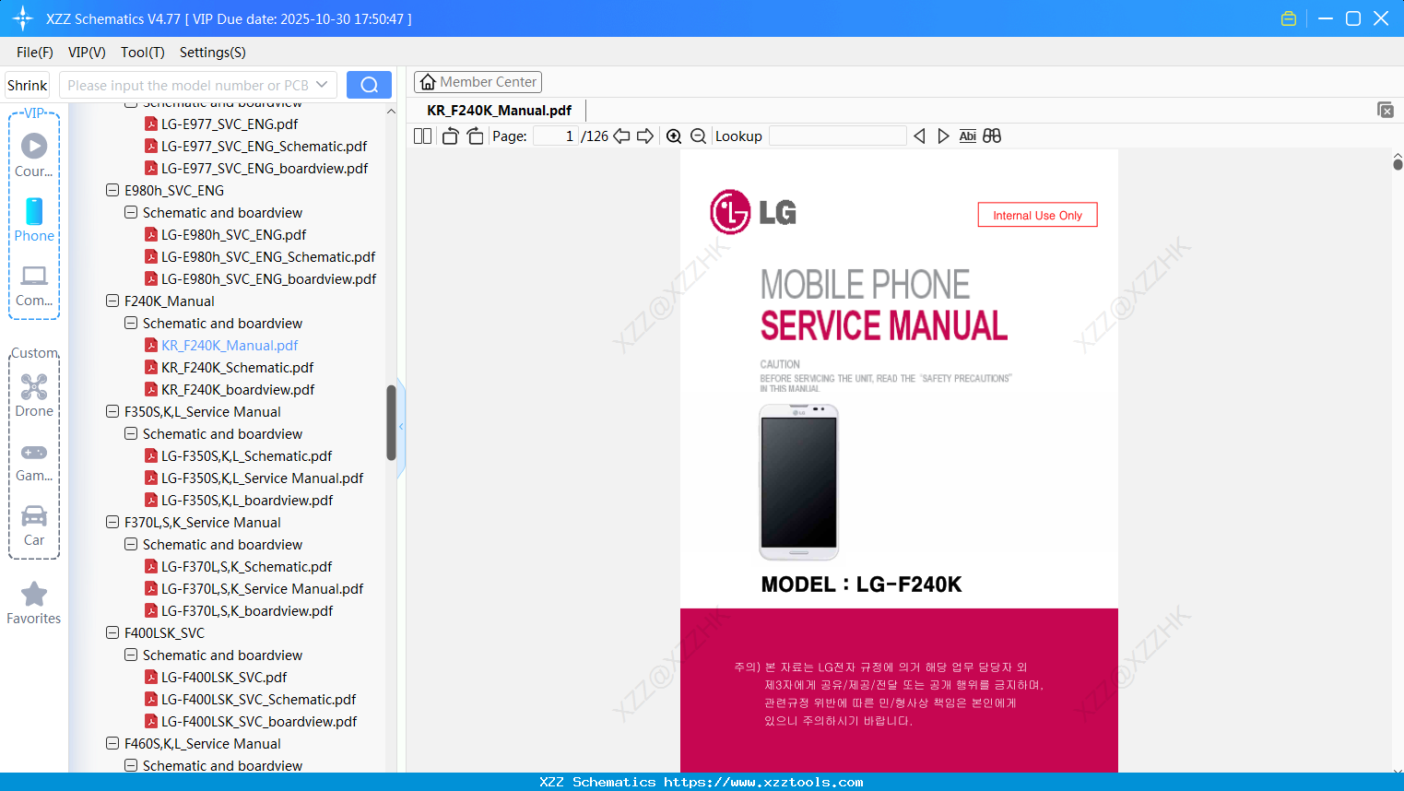Zoom in on the PDF page

click(674, 136)
